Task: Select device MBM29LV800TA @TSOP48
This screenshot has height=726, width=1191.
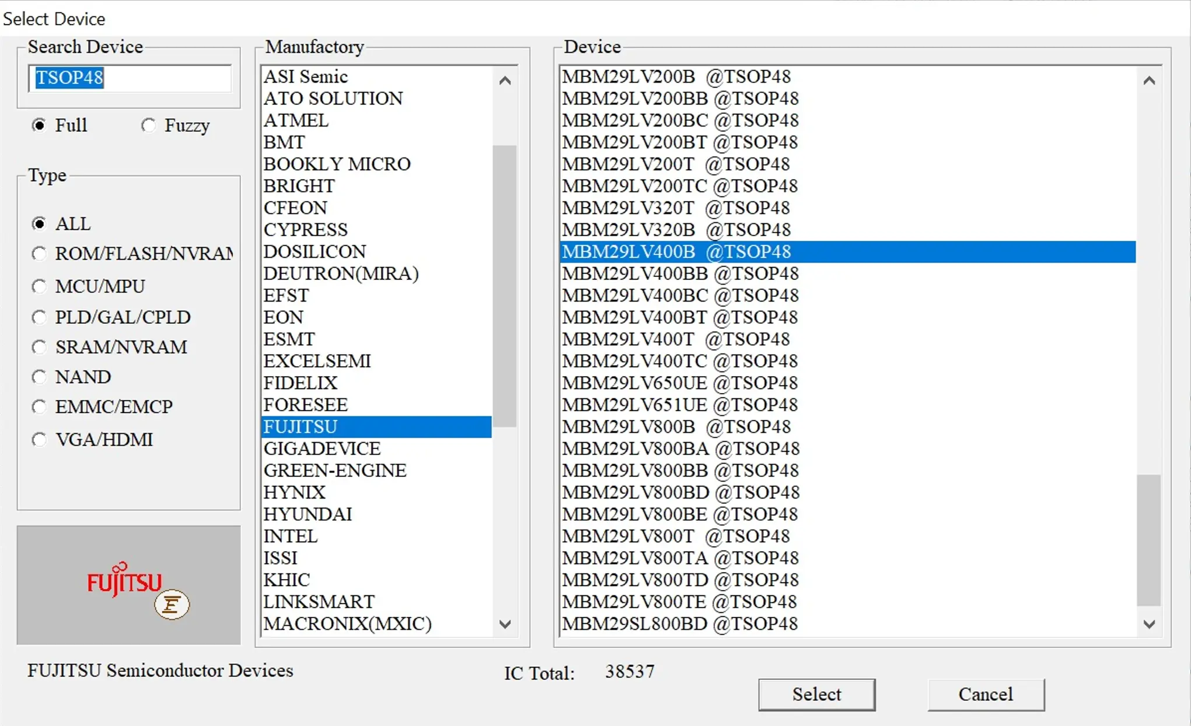Action: [847, 558]
